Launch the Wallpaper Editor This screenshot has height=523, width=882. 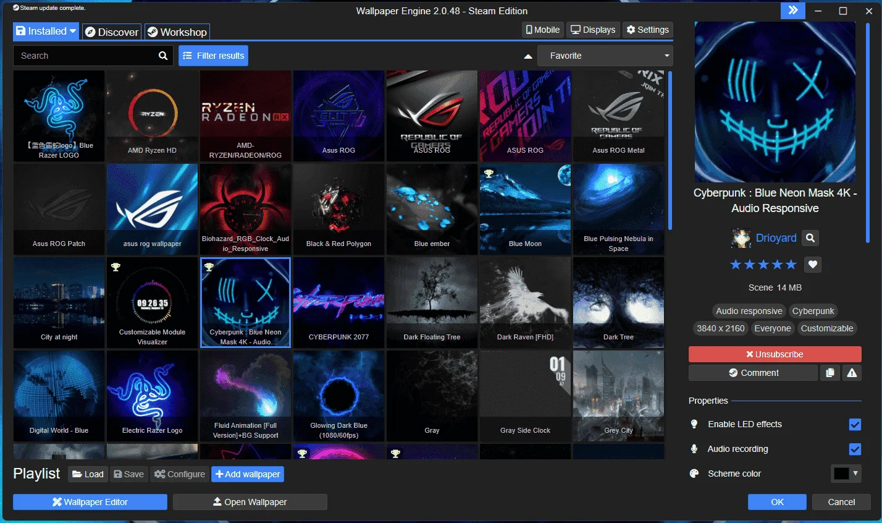[90, 502]
